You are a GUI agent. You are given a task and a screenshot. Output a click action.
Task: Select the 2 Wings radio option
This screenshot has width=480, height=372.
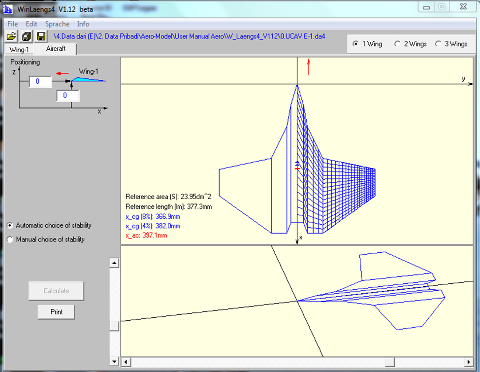click(x=411, y=44)
